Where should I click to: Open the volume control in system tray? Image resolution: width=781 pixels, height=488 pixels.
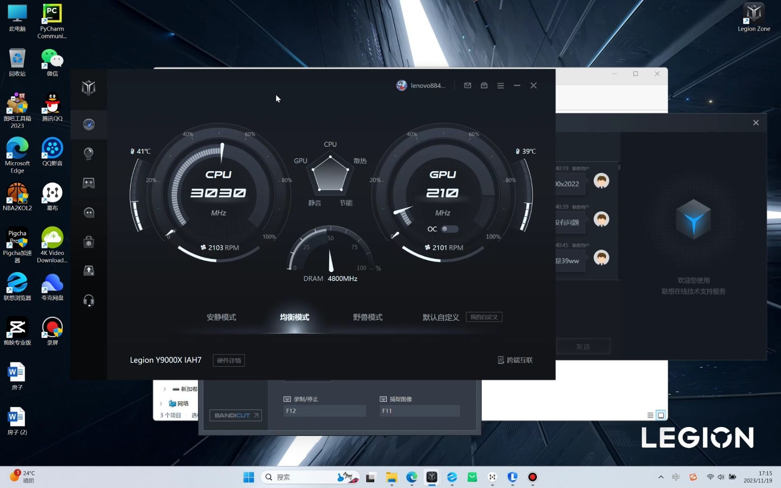click(x=721, y=477)
